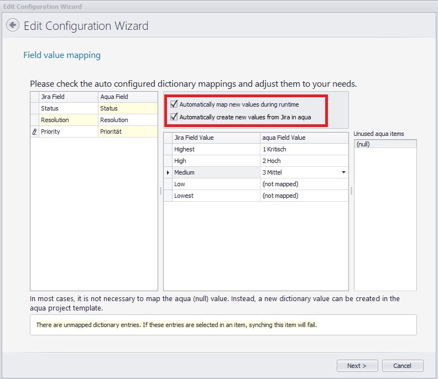Click the 1 Kritisch aqua value cell

[x=304, y=149]
